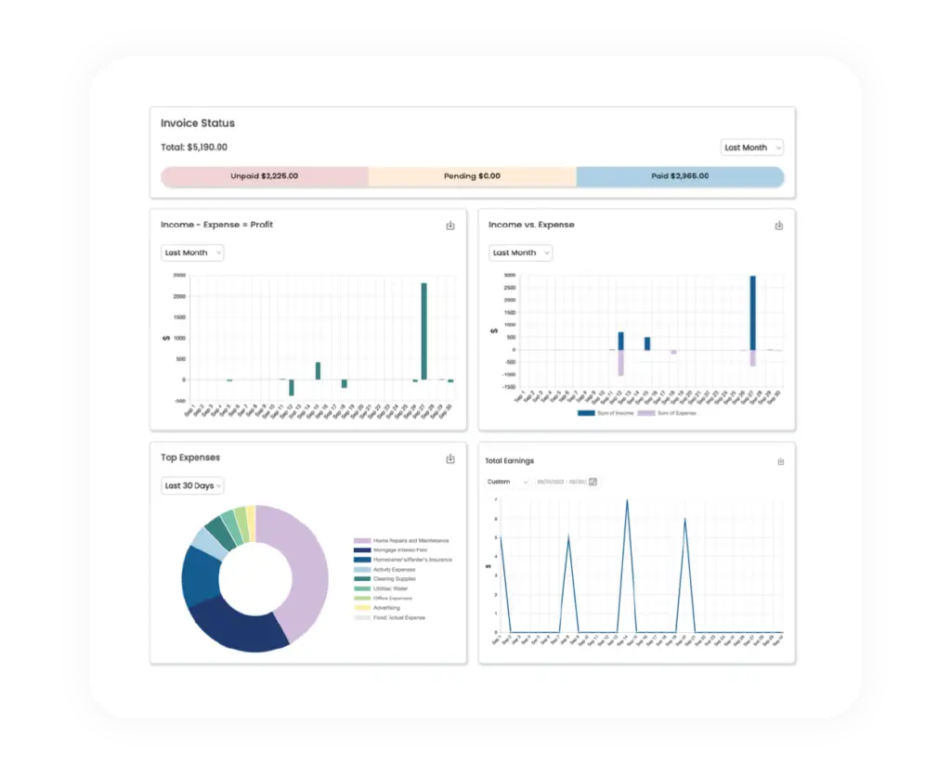This screenshot has height=775, width=951.
Task: Click the tallest Sep 27 profit bar
Action: click(423, 330)
